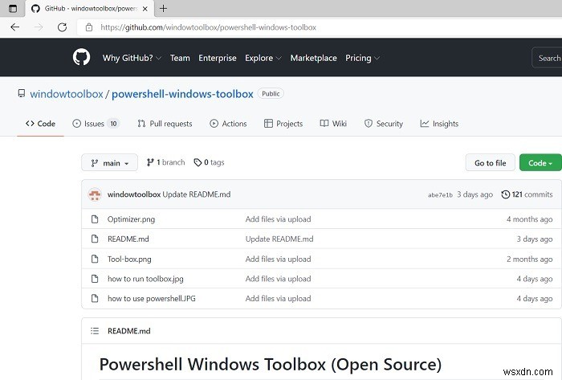Go to the Insights tab
This screenshot has width=562, height=380.
coord(439,124)
